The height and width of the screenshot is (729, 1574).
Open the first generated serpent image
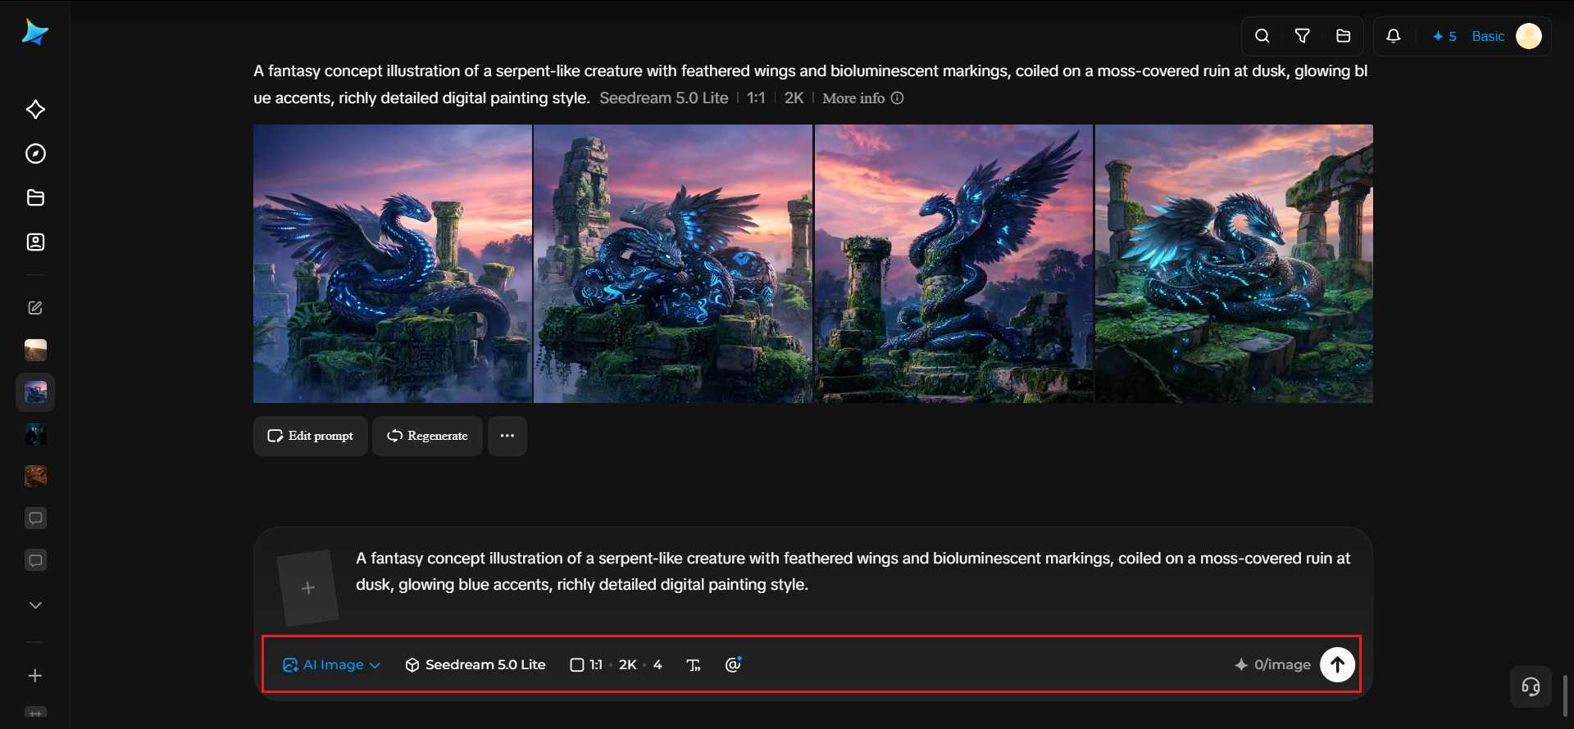393,264
